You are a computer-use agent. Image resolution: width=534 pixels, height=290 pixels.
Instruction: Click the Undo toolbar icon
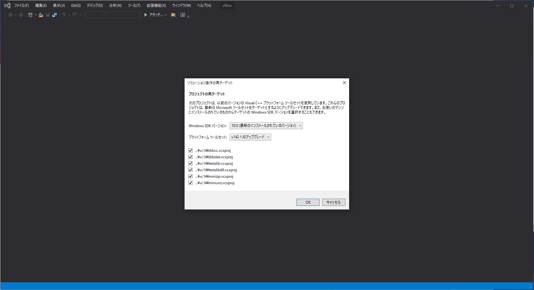64,14
